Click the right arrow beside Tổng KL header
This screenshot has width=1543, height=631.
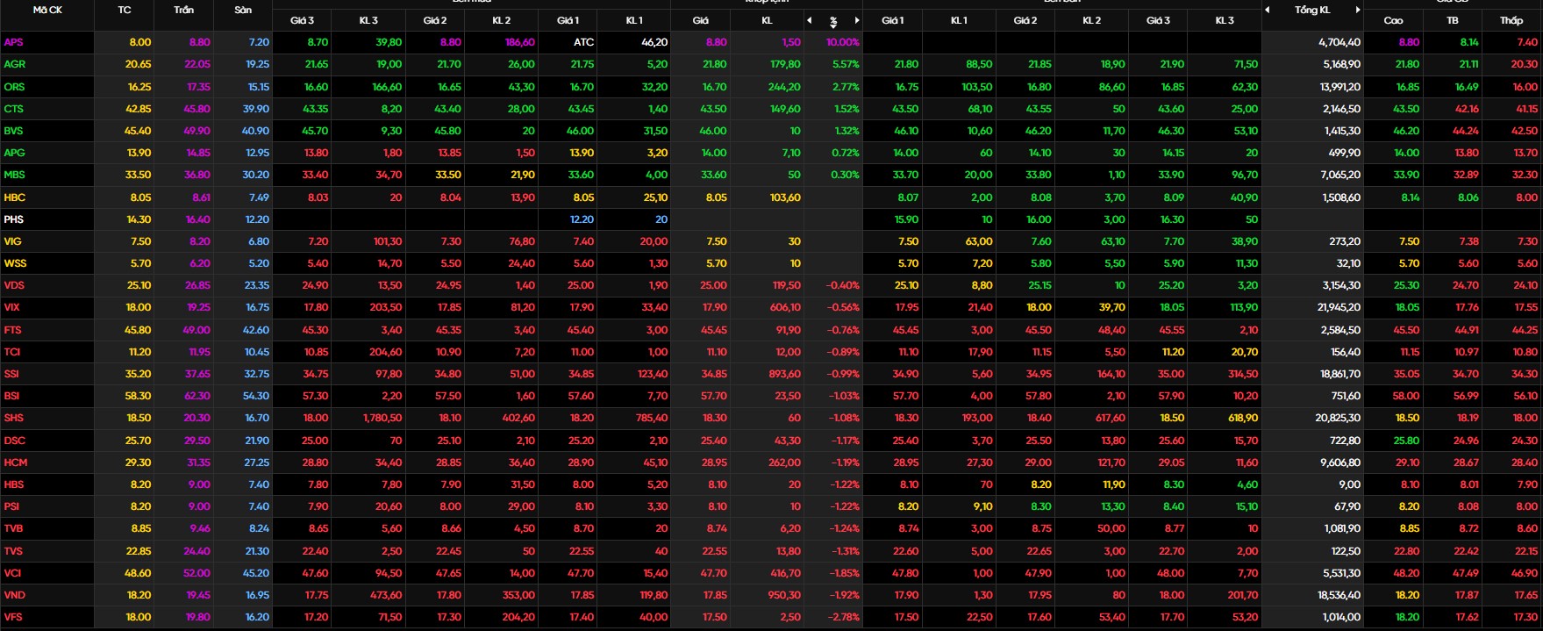click(1358, 10)
